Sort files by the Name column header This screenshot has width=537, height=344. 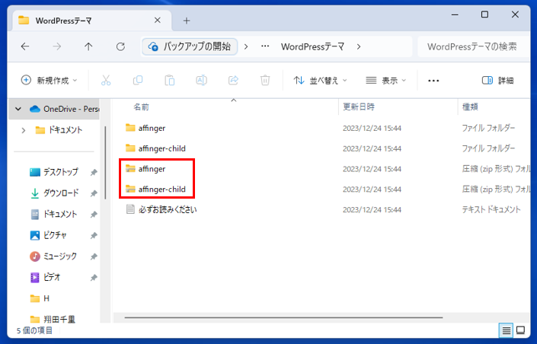coord(142,107)
